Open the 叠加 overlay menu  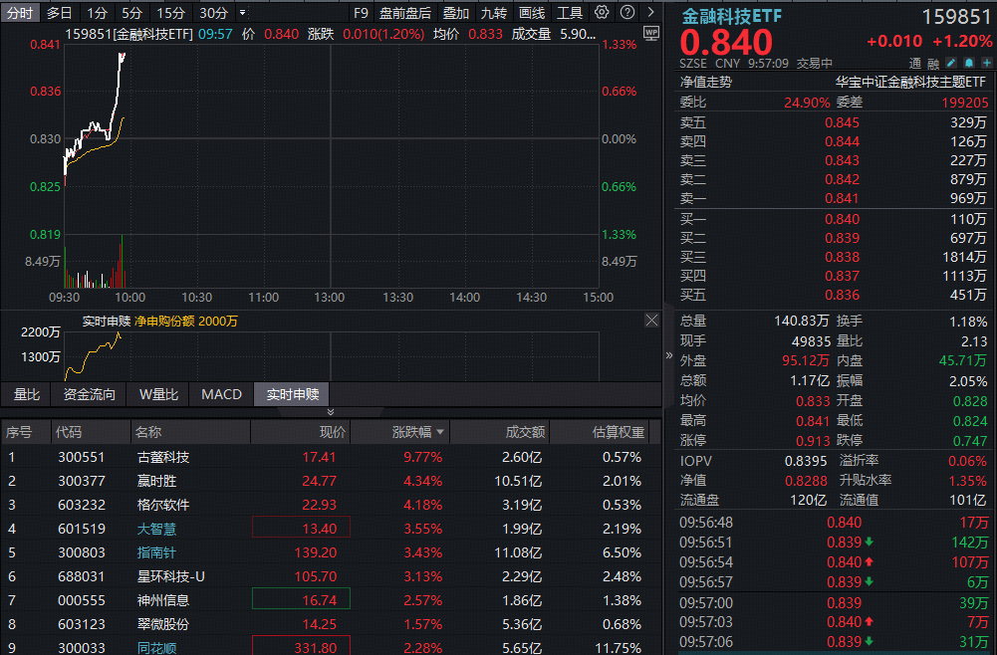pos(455,13)
